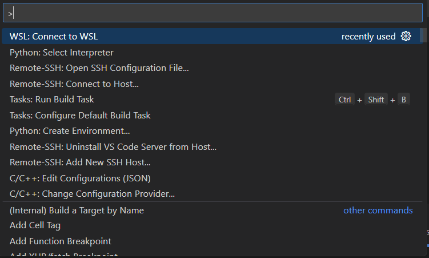Image resolution: width=429 pixels, height=258 pixels.
Task: Choose Python: Select Interpreter
Action: [x=213, y=52]
